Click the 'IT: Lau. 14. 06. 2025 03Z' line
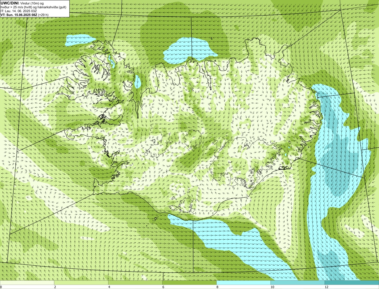Image resolution: width=379 pixels, height=289 pixels. [19, 11]
